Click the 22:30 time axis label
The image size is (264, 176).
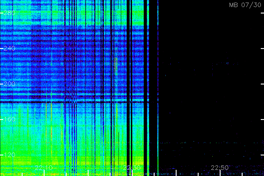tap(132, 168)
